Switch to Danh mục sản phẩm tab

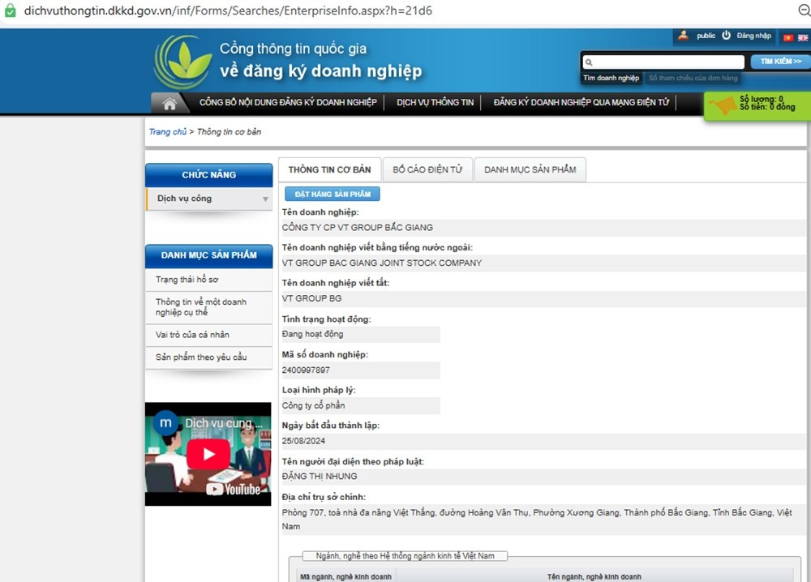(530, 169)
